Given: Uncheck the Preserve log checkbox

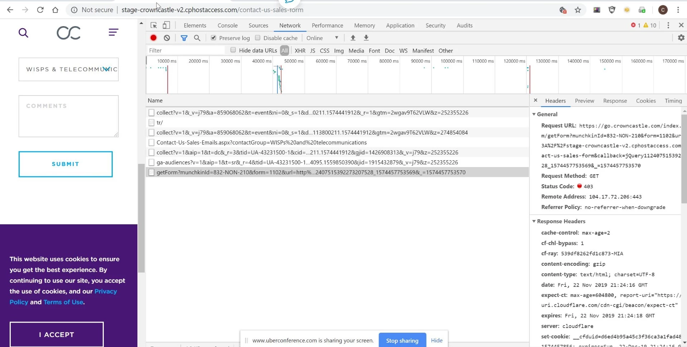Looking at the screenshot, I should [213, 38].
